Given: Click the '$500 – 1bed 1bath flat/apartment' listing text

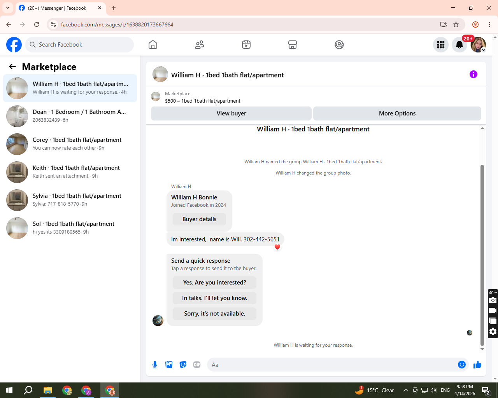Looking at the screenshot, I should tap(202, 101).
